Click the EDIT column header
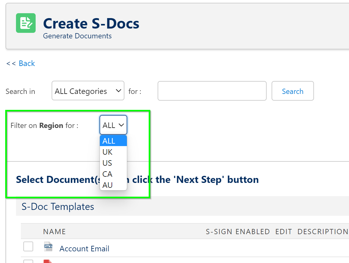 click(x=284, y=232)
